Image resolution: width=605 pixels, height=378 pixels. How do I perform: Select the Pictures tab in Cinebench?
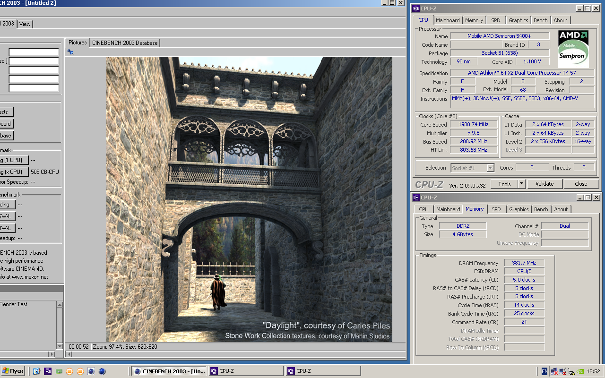tap(78, 43)
